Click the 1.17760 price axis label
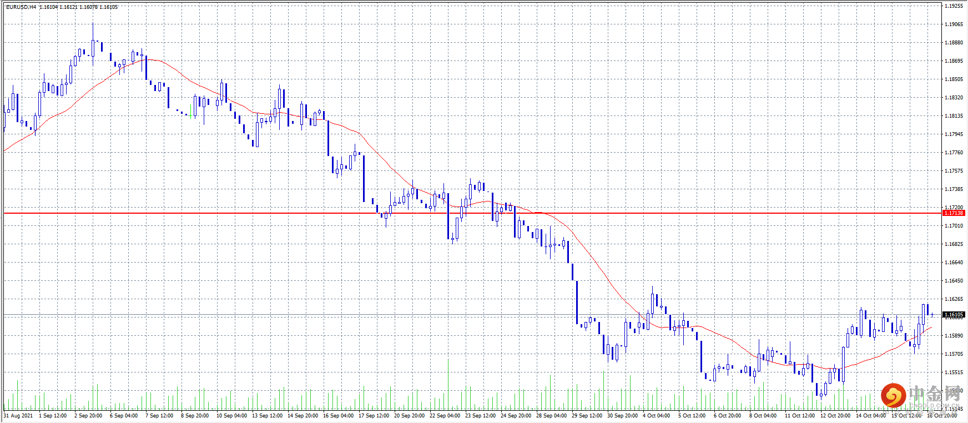Viewport: 968px width, 423px height. 954,153
